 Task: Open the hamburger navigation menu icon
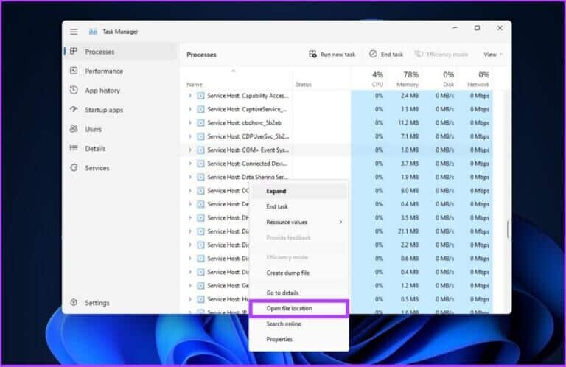pyautogui.click(x=74, y=32)
